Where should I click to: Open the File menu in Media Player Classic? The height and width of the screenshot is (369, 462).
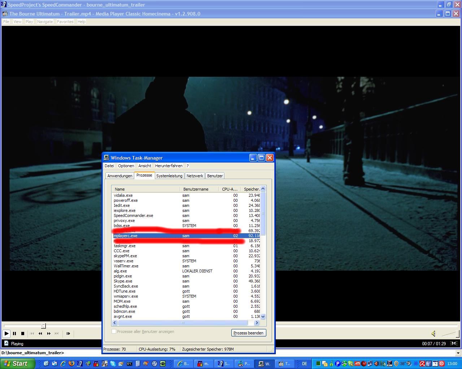coord(6,22)
